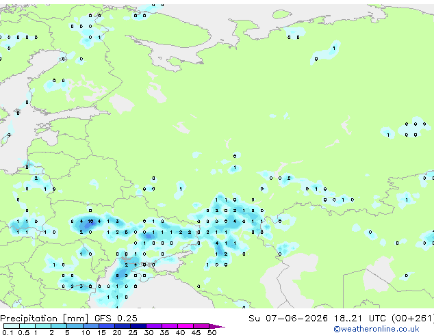Click the magenta 40–45 mm legend swatch
The height and width of the screenshot is (335, 434).
(186, 326)
